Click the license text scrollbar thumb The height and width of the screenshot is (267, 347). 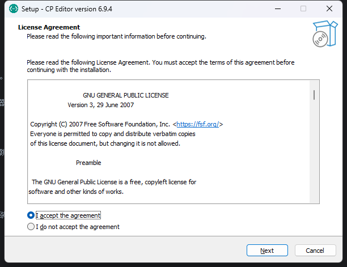point(314,95)
